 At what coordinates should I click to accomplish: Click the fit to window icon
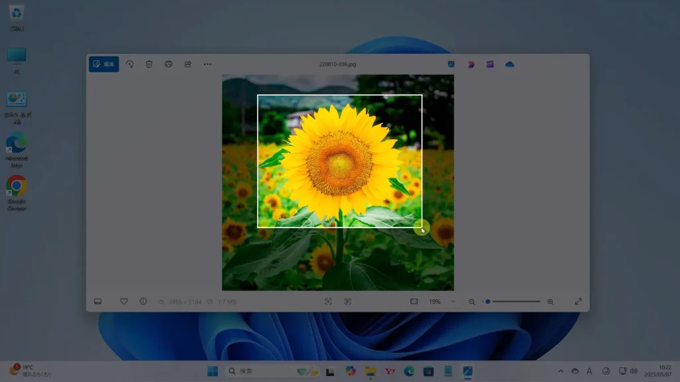tap(414, 302)
